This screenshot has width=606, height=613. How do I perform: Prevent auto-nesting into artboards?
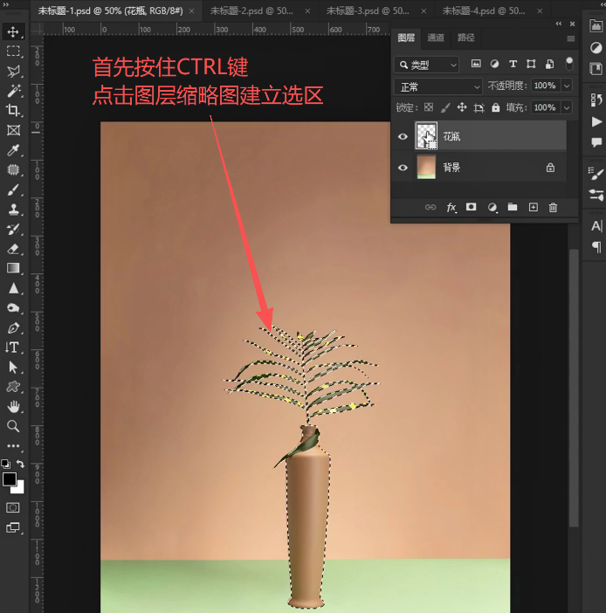tap(479, 107)
